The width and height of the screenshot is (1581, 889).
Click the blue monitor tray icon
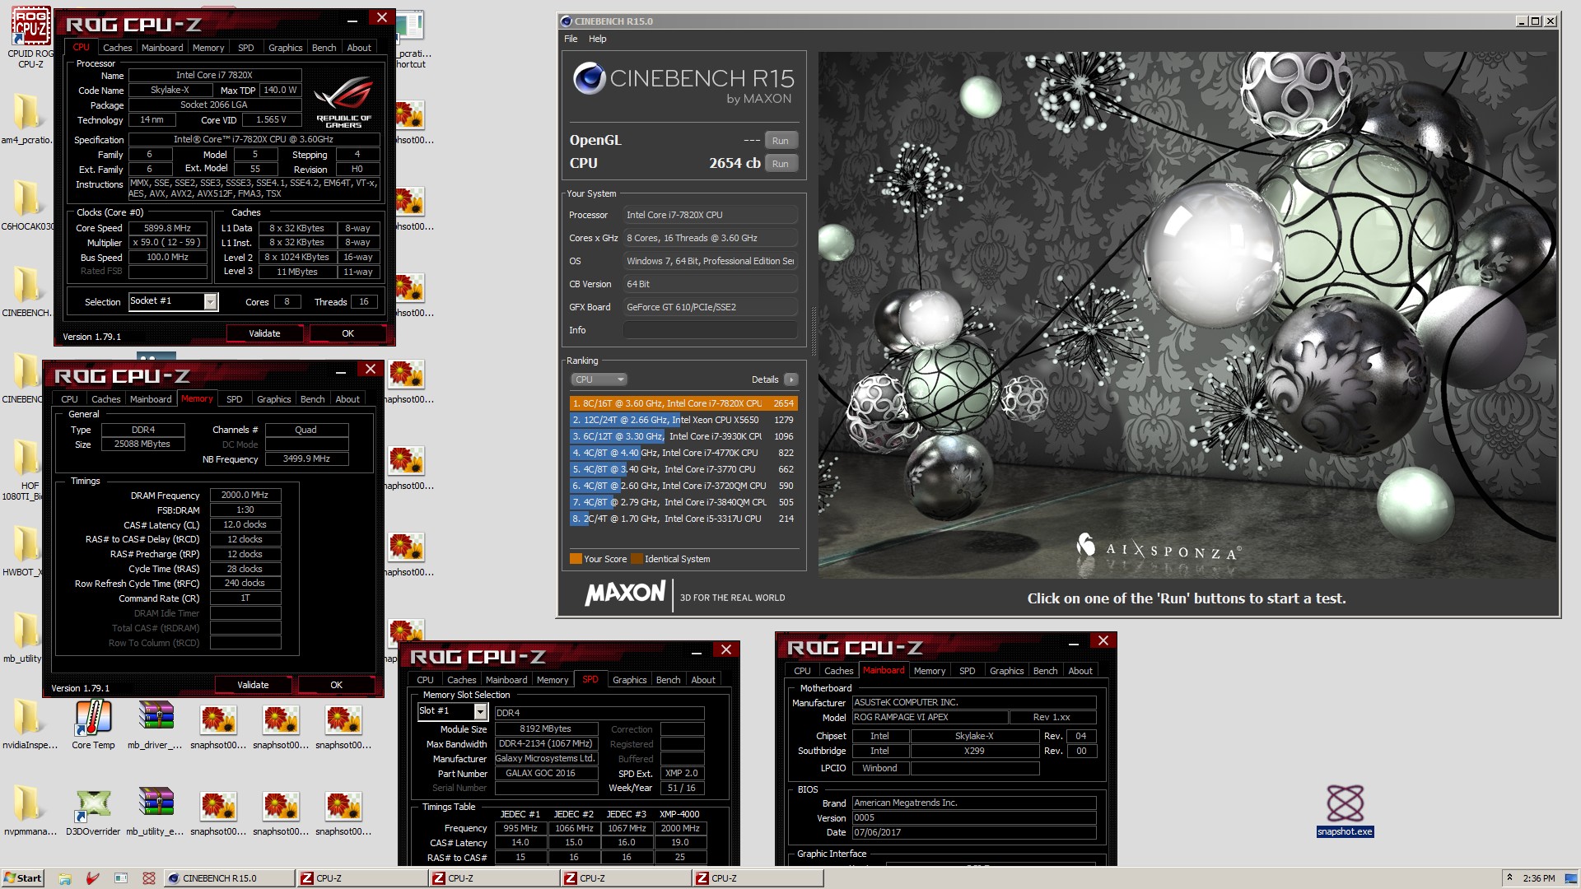[x=1571, y=878]
